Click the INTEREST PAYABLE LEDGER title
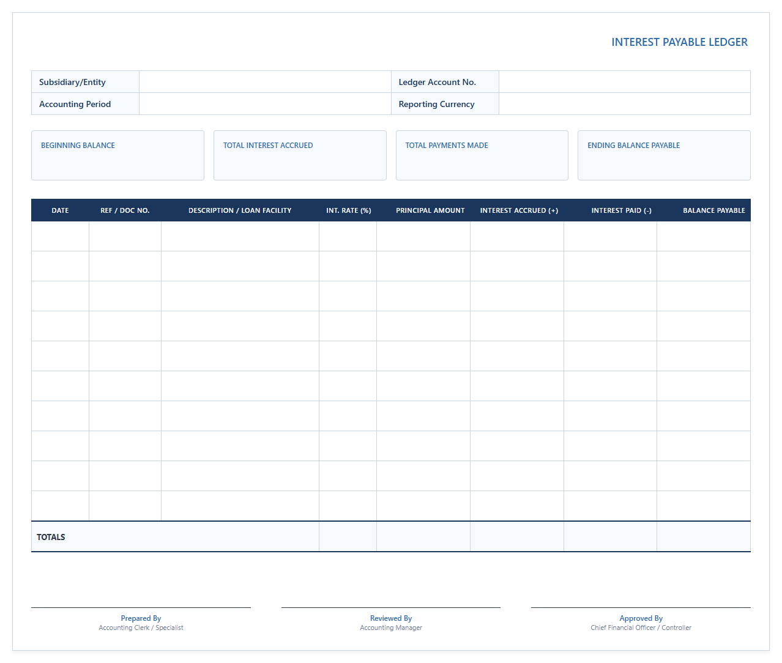This screenshot has width=782, height=663. pyautogui.click(x=679, y=42)
